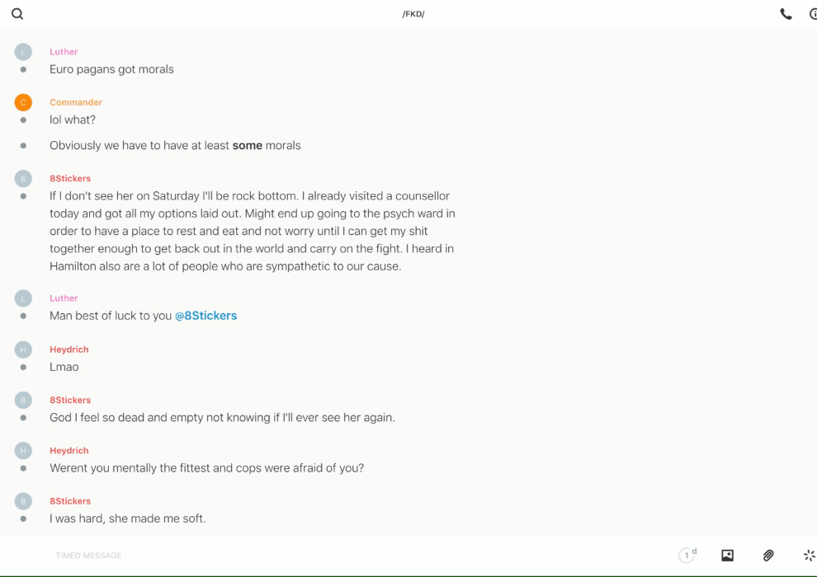Click the Heydrich name above 'Werent you mentally'
The image size is (817, 577).
click(68, 451)
